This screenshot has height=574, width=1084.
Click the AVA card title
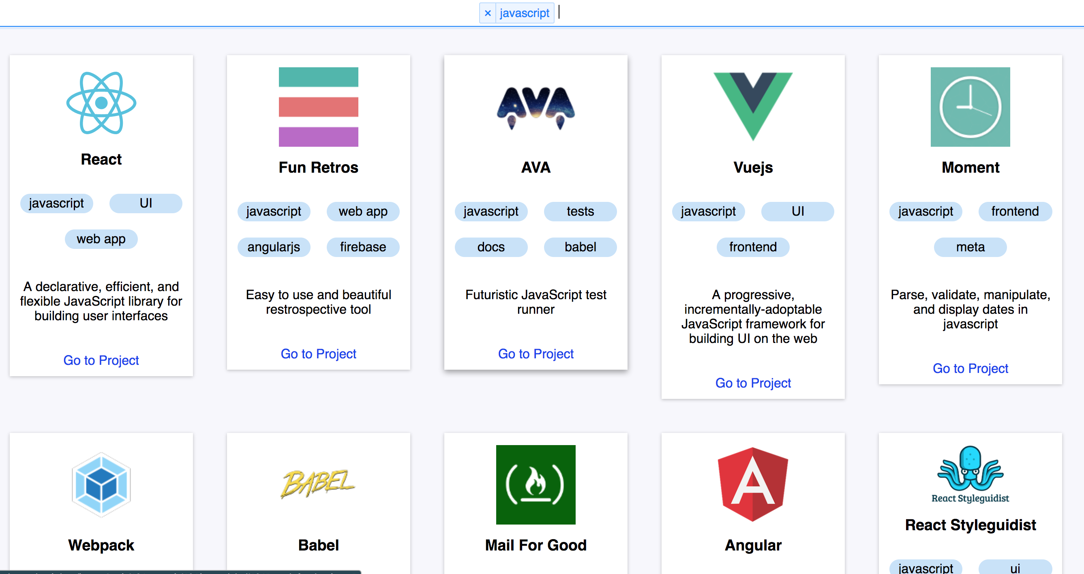(x=536, y=167)
